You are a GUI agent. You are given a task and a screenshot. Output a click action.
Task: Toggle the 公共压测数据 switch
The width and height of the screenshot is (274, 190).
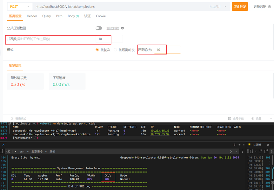pos(99,28)
